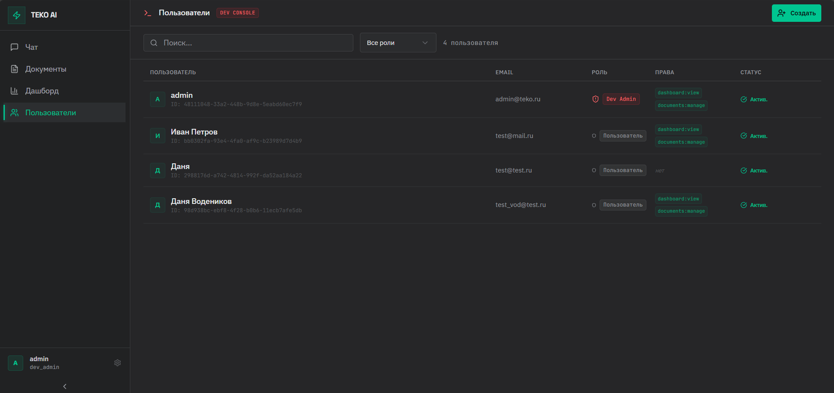Click the ID text under admin user
The image size is (834, 393).
click(236, 104)
